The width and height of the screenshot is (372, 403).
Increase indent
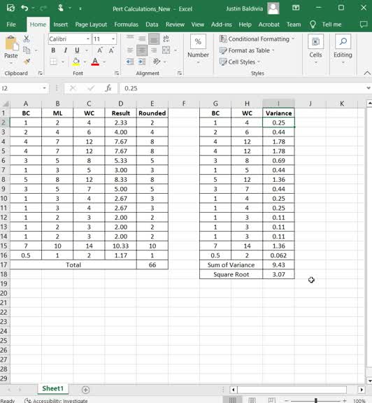tap(142, 62)
